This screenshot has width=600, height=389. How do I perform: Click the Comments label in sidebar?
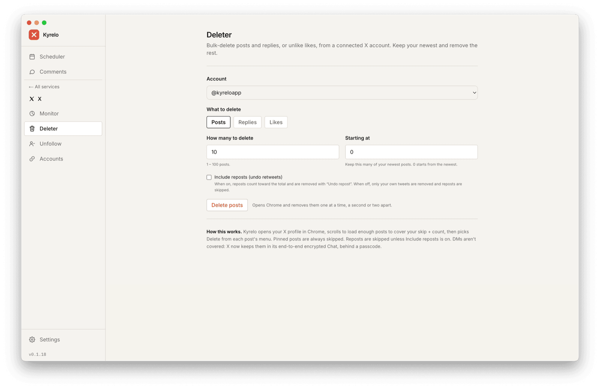(x=53, y=72)
